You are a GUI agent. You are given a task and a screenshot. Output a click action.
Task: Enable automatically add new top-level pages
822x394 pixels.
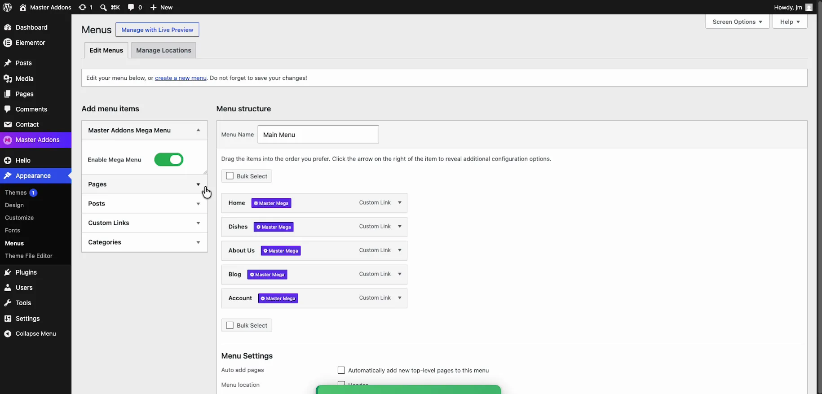[341, 370]
